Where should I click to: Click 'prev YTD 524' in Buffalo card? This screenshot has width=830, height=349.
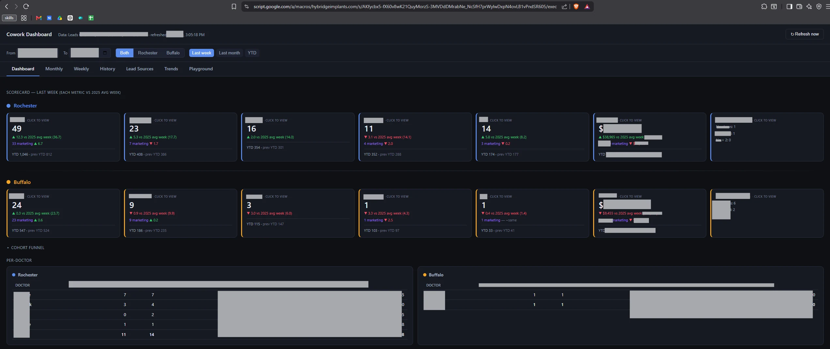pos(38,230)
